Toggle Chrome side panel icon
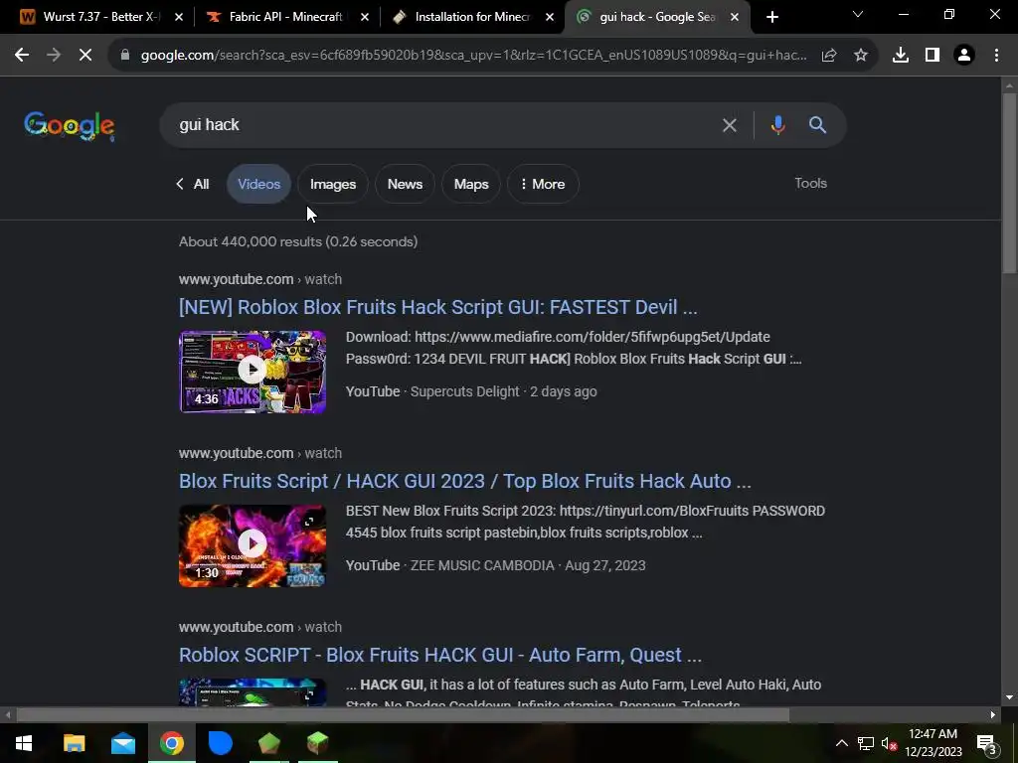This screenshot has width=1018, height=763. pos(933,56)
